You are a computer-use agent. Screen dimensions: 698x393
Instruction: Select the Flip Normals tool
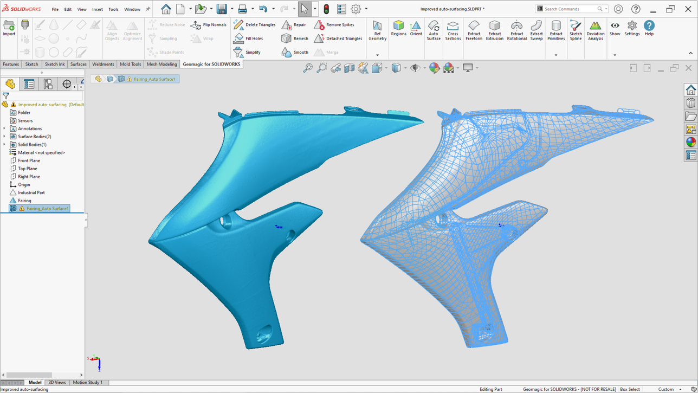point(209,25)
